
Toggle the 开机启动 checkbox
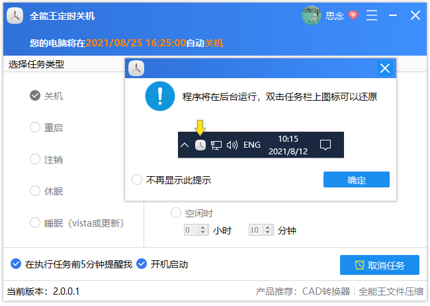162,264
